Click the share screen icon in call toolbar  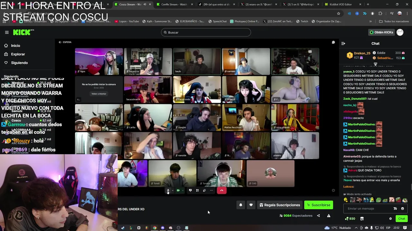(x=190, y=191)
